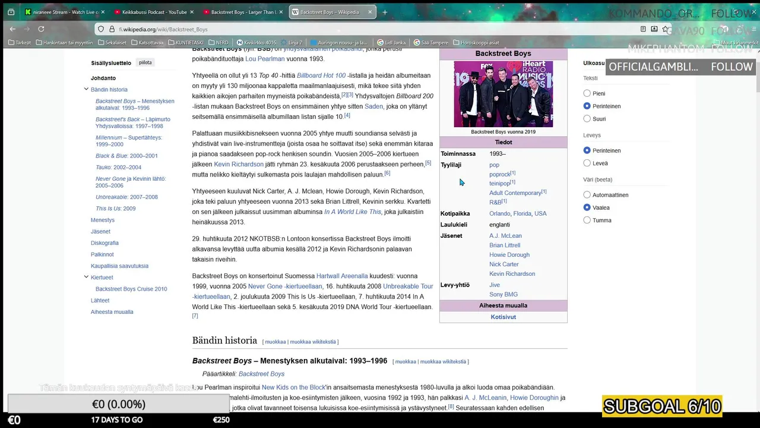The width and height of the screenshot is (760, 428).
Task: Open the Sony BMG link in infobox
Action: click(x=503, y=294)
